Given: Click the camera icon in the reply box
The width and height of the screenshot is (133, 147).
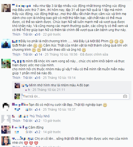Looking at the screenshot, I should (125, 96).
